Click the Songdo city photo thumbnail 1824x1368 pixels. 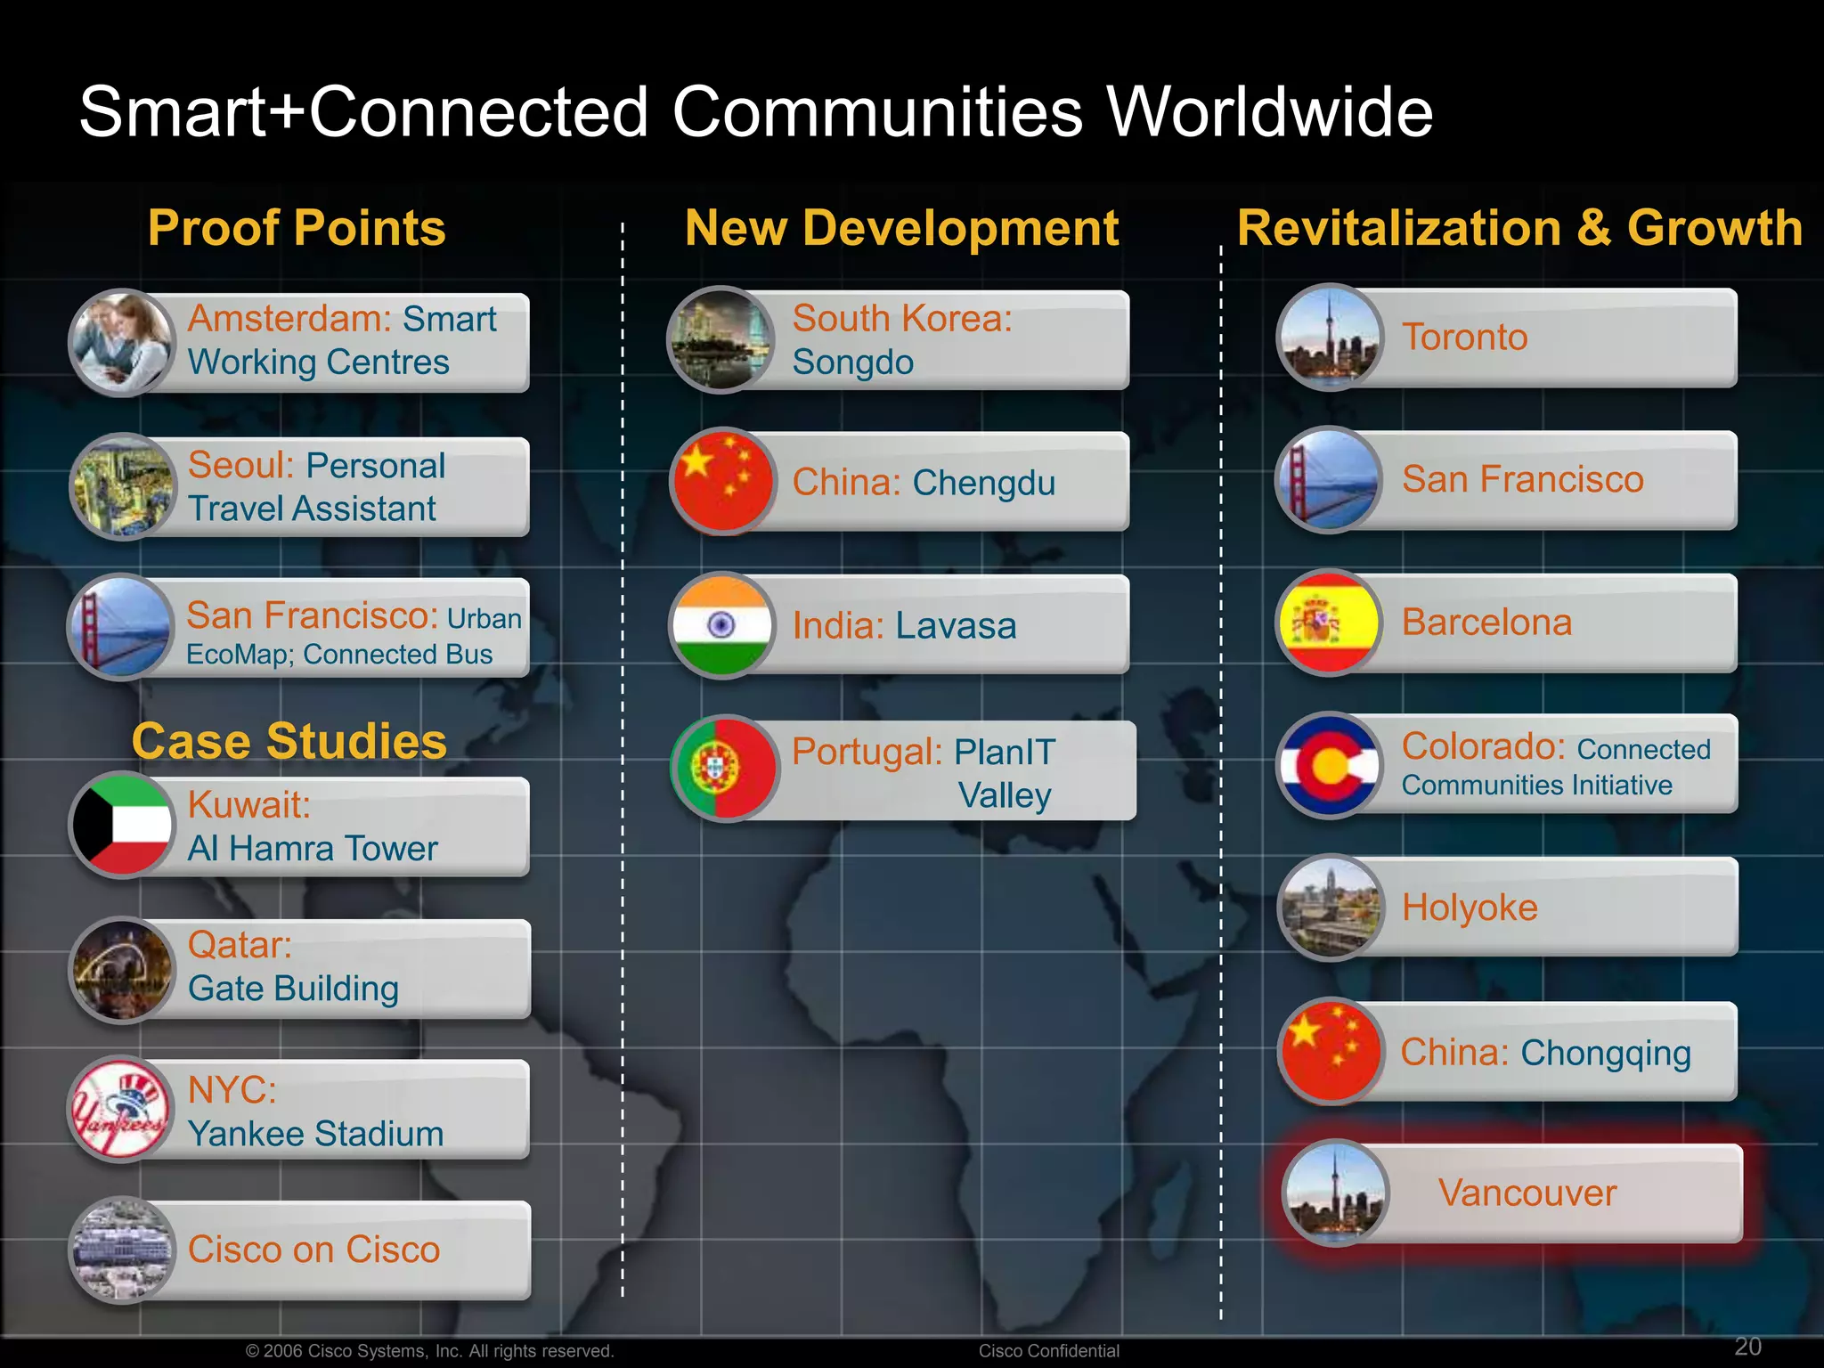[x=721, y=339]
